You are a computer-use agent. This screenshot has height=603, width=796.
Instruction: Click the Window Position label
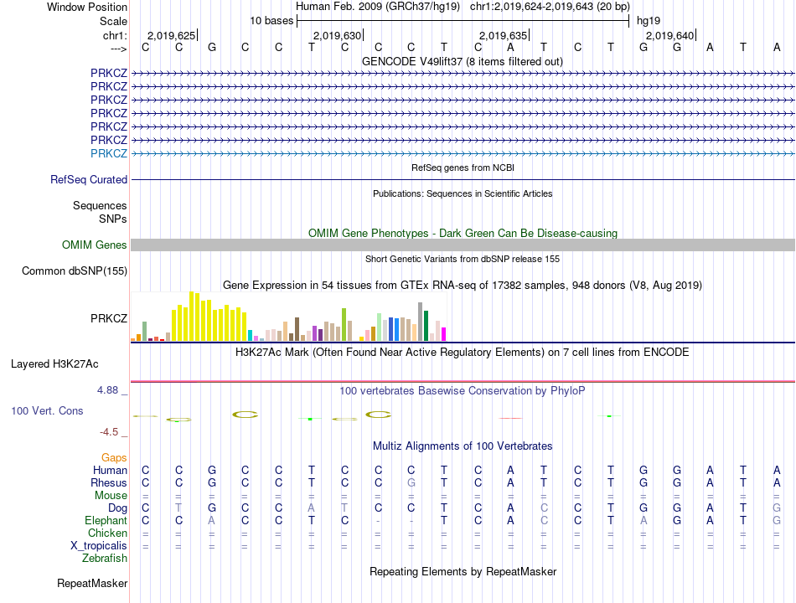[x=87, y=7]
